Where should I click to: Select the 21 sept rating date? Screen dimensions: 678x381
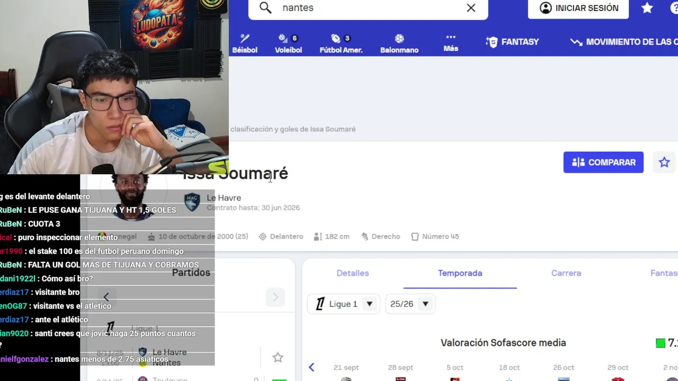tap(346, 367)
